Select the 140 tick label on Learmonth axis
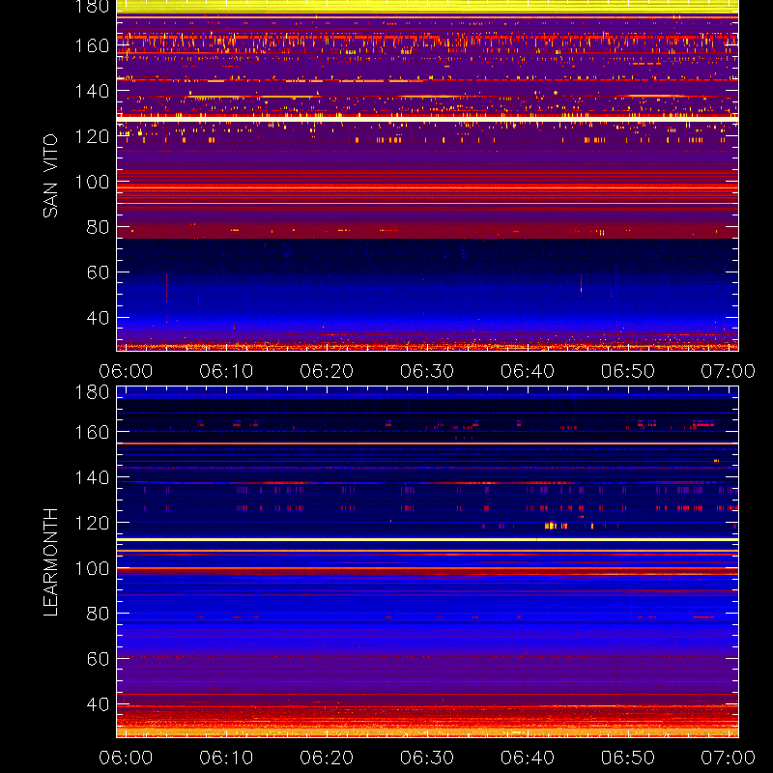 [x=92, y=477]
